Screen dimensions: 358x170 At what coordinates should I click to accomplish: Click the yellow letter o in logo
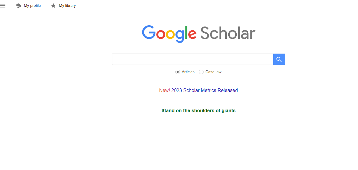[170, 34]
